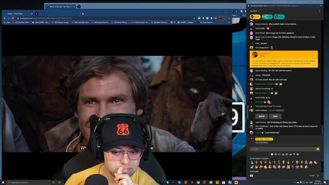
Task: Select message 'Why couldn't Vader sense ahsoka'
Action: click(282, 24)
